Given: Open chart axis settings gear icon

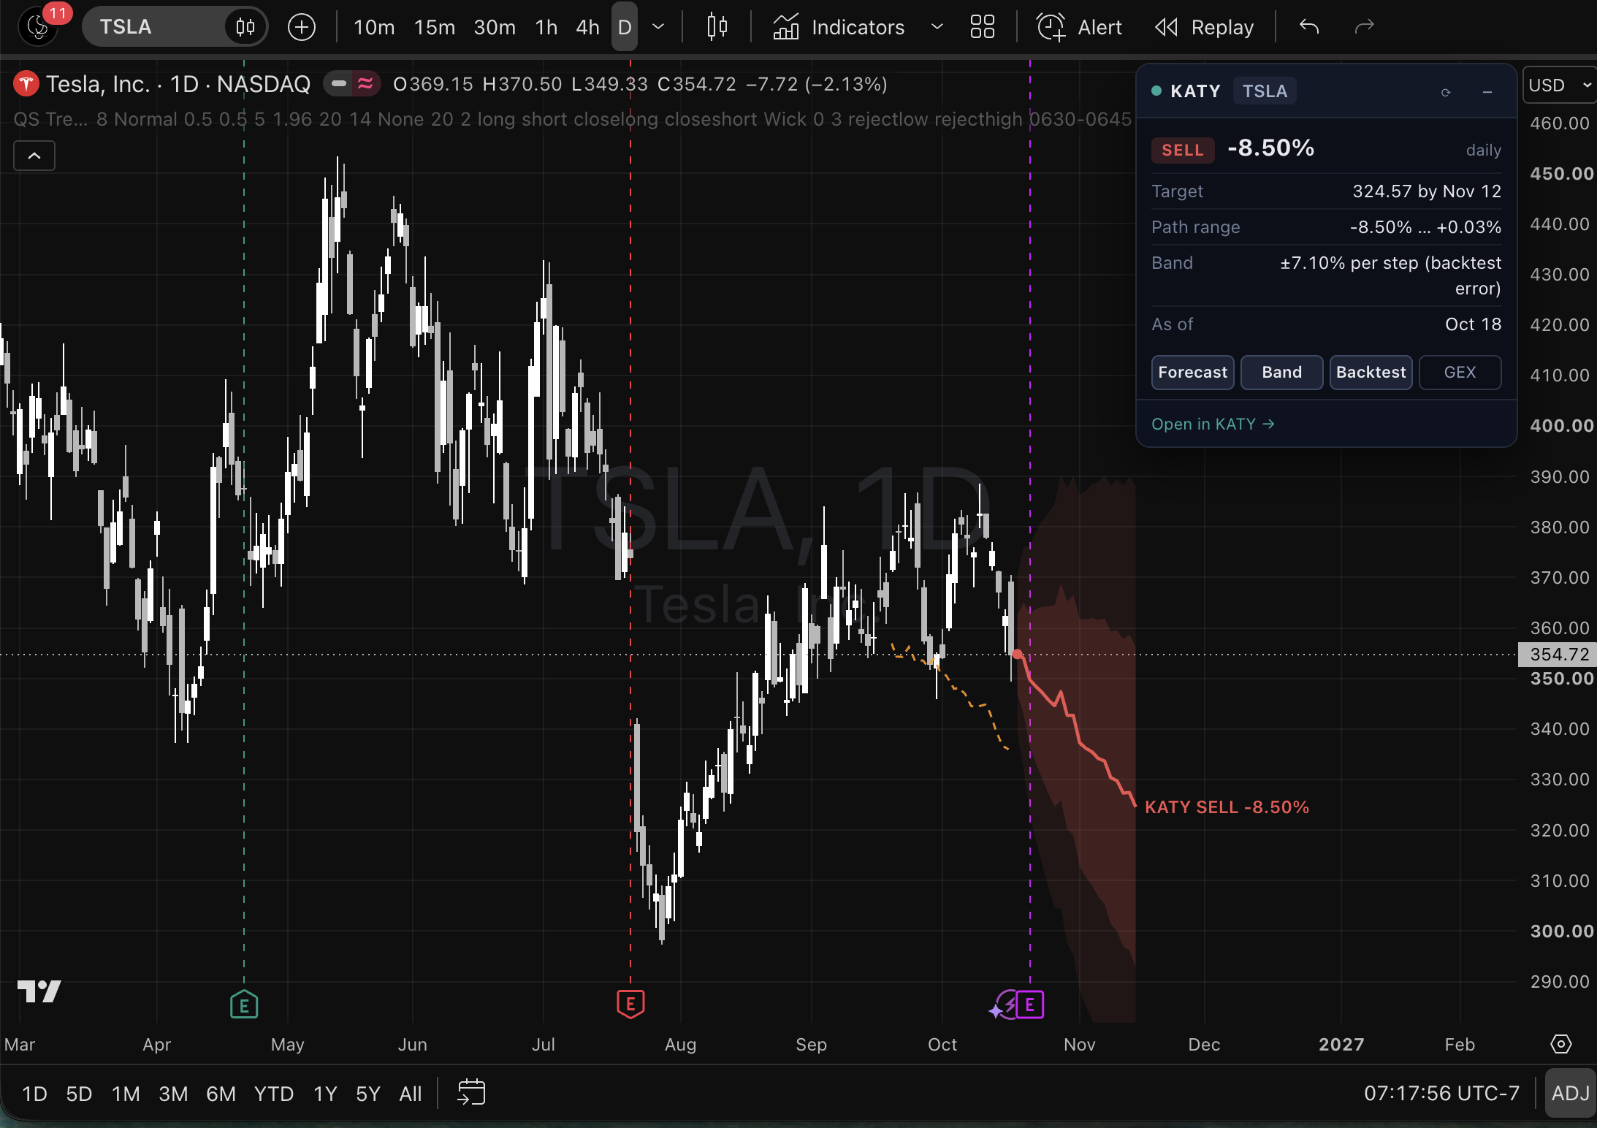Looking at the screenshot, I should pos(1560,1044).
